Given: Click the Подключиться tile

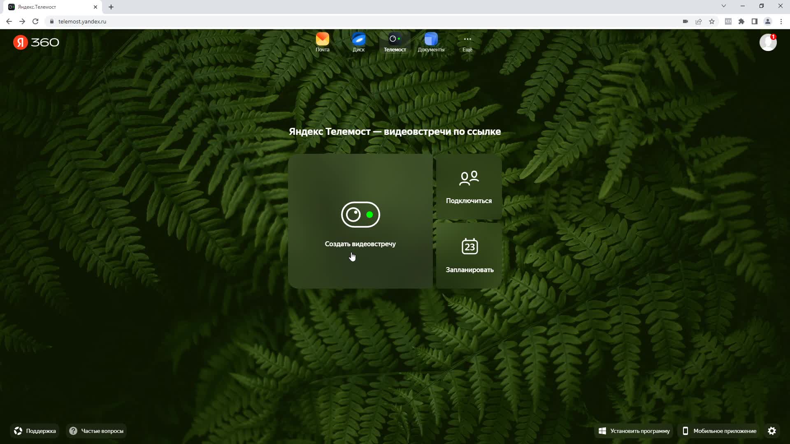Looking at the screenshot, I should click(469, 187).
